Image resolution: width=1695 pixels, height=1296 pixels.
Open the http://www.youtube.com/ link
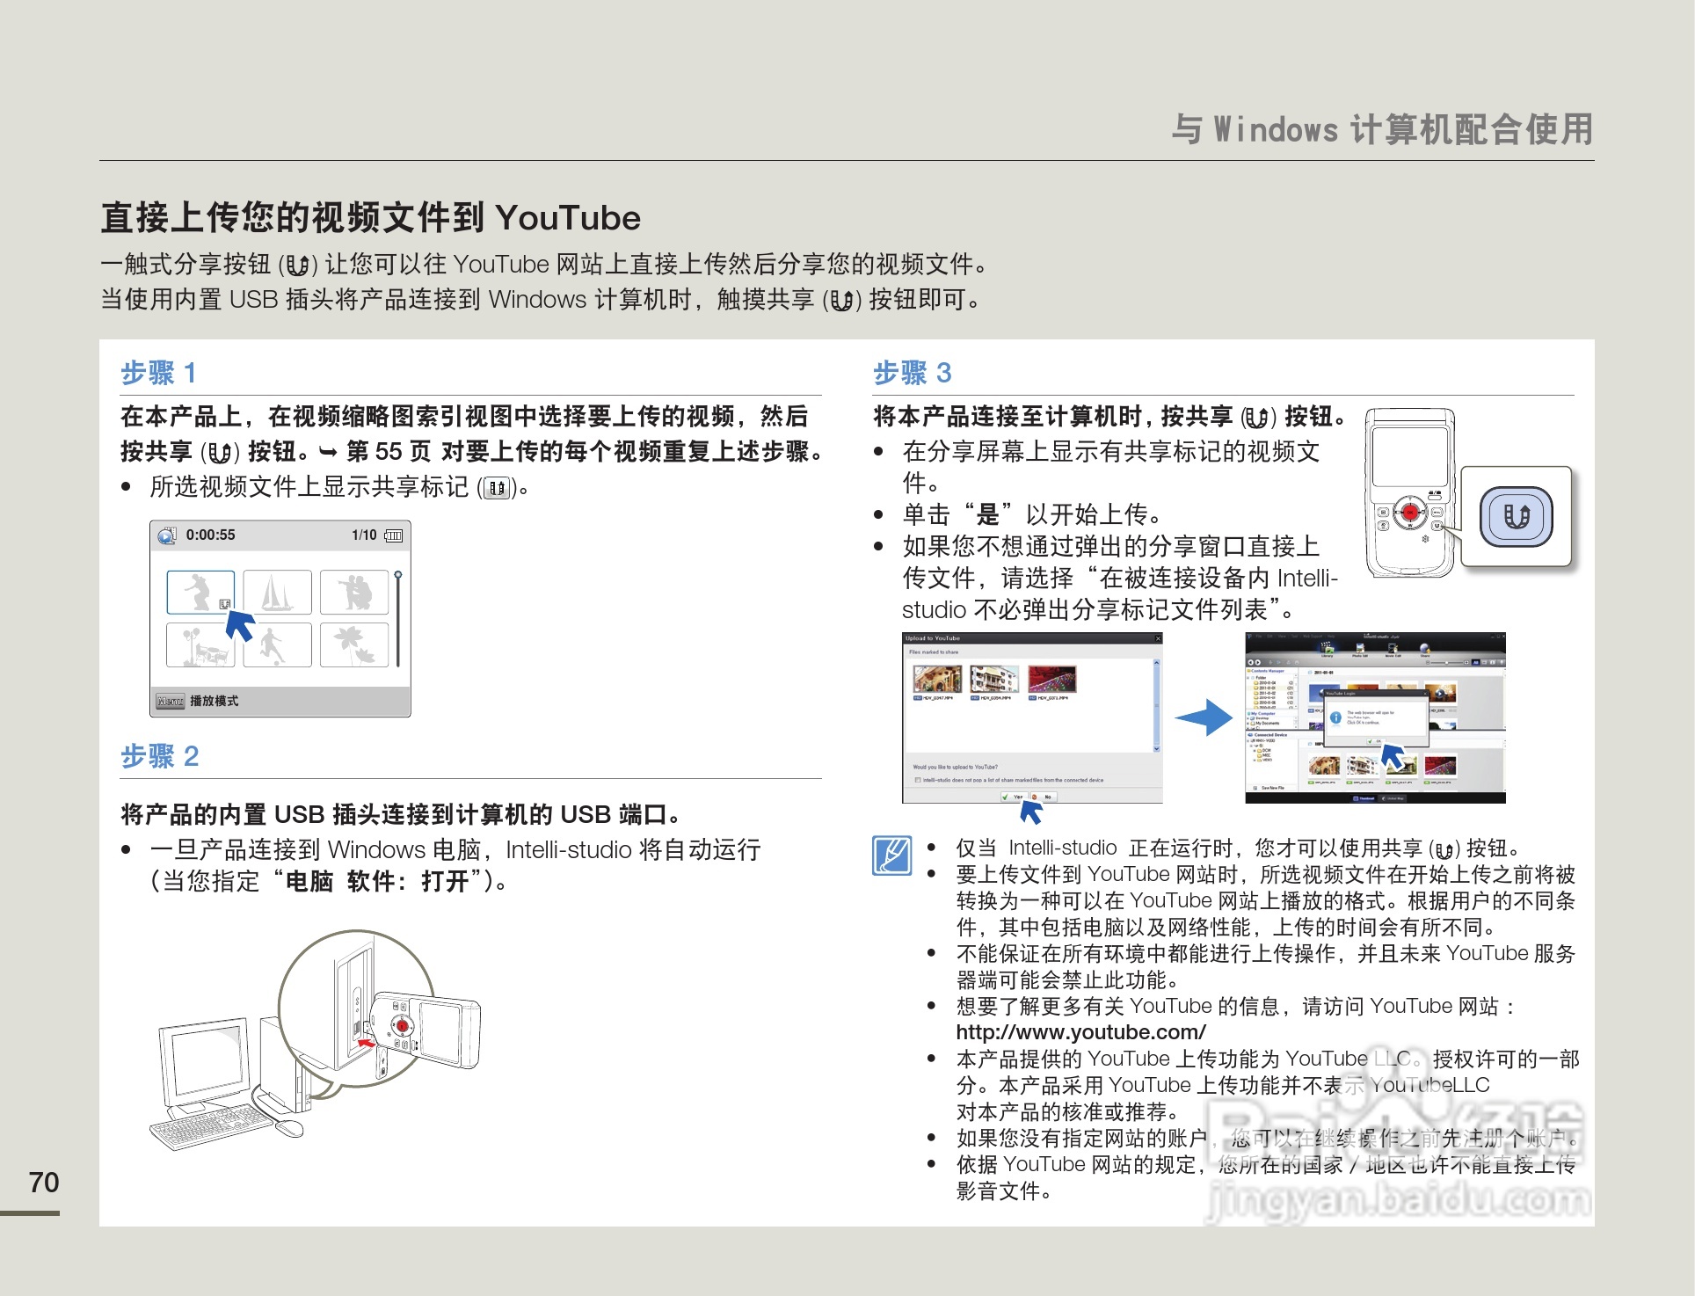pos(1080,1031)
